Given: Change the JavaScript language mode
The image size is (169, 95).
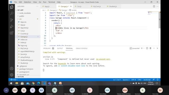Looking at the screenshot, I should pyautogui.click(x=147, y=80).
